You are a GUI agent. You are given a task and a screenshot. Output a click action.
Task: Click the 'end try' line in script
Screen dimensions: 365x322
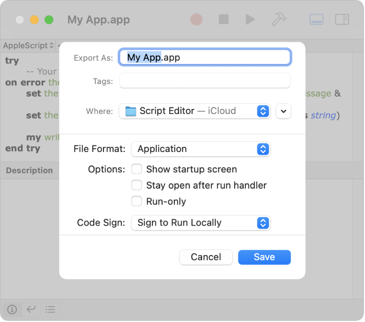click(x=23, y=148)
